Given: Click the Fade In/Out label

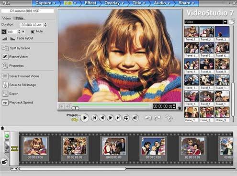Looking at the screenshot, I should (25, 38).
